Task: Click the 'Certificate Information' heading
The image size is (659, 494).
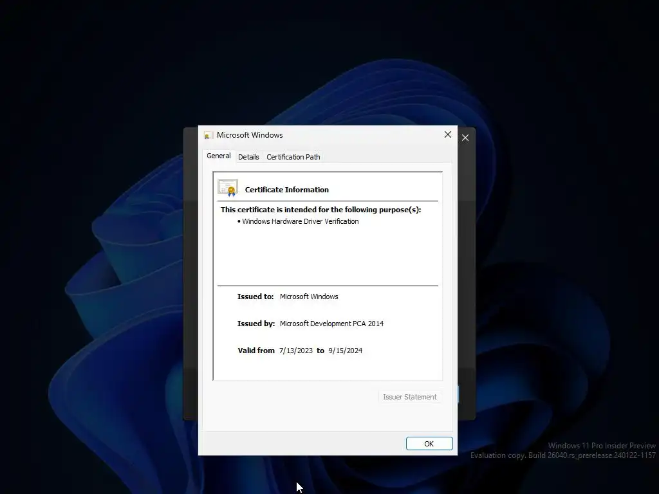Action: (286, 190)
